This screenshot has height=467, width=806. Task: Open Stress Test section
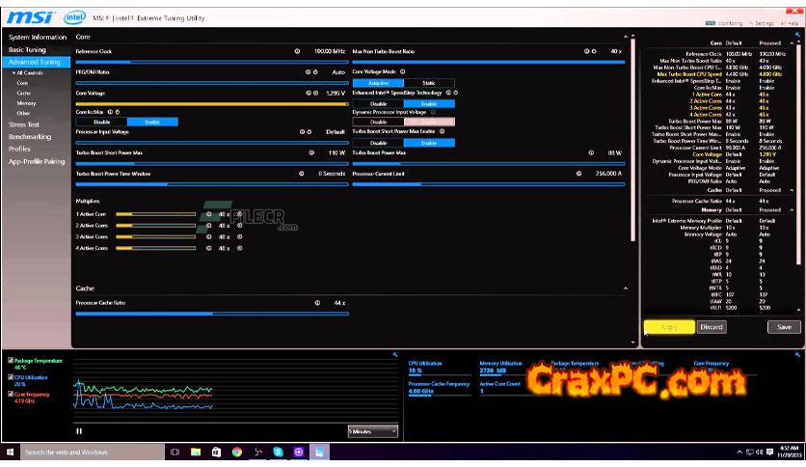point(24,124)
